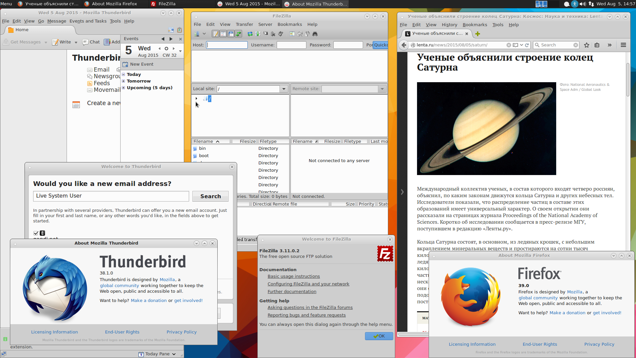
Task: Toggle FileZilla remote directory tree display
Action: point(231,34)
